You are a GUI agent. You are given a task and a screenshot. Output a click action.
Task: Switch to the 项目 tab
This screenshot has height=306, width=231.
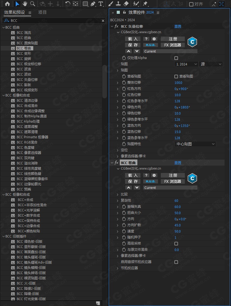pyautogui.click(x=42, y=12)
